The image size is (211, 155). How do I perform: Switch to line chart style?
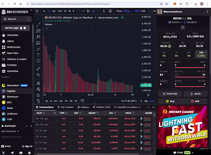[83, 11]
